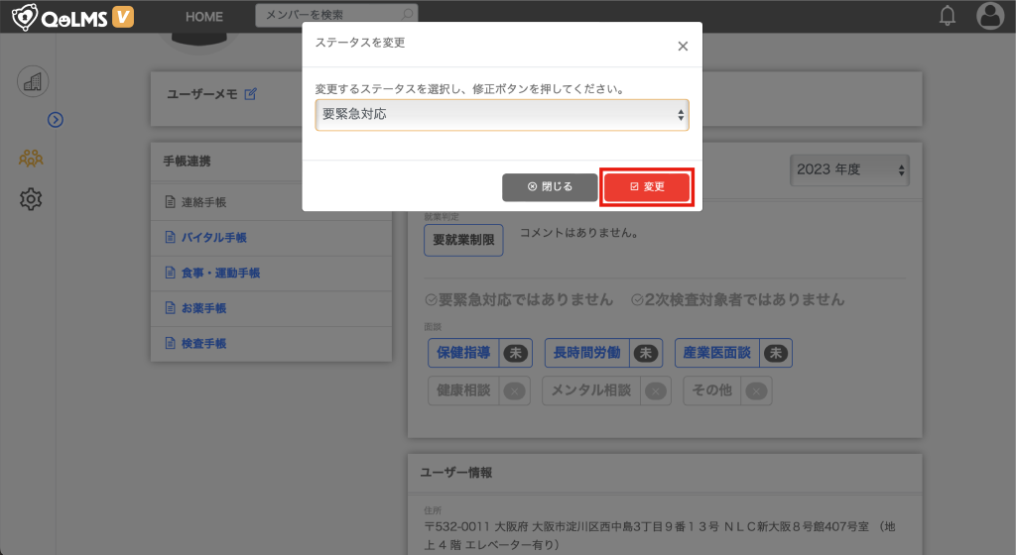Click the edit icon next to ユーザーメモ
The width and height of the screenshot is (1016, 555).
[x=251, y=93]
